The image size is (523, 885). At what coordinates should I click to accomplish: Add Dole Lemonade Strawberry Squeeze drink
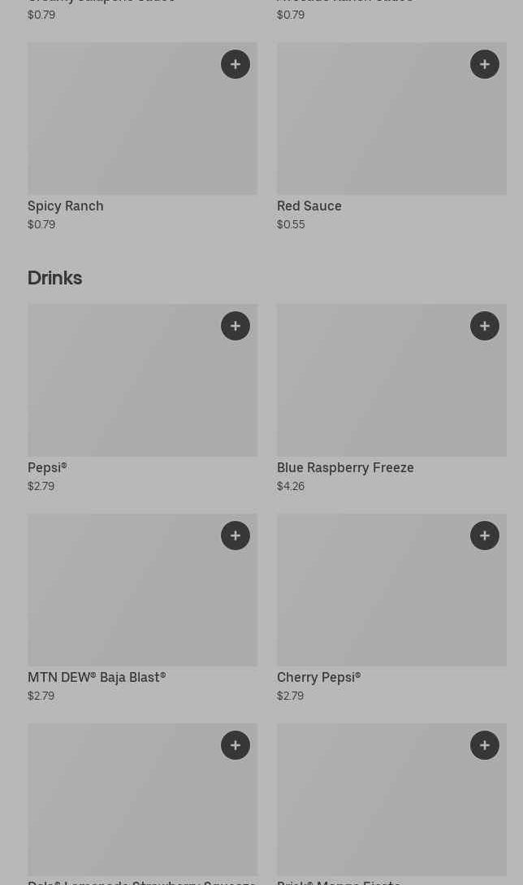236,745
